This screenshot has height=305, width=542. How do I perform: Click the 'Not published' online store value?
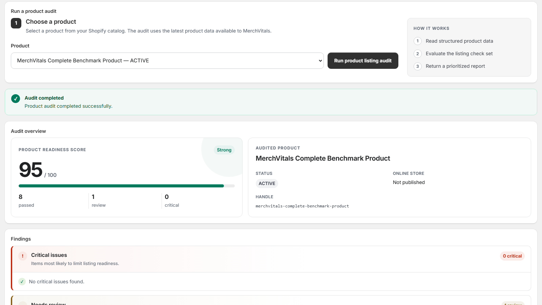click(409, 182)
